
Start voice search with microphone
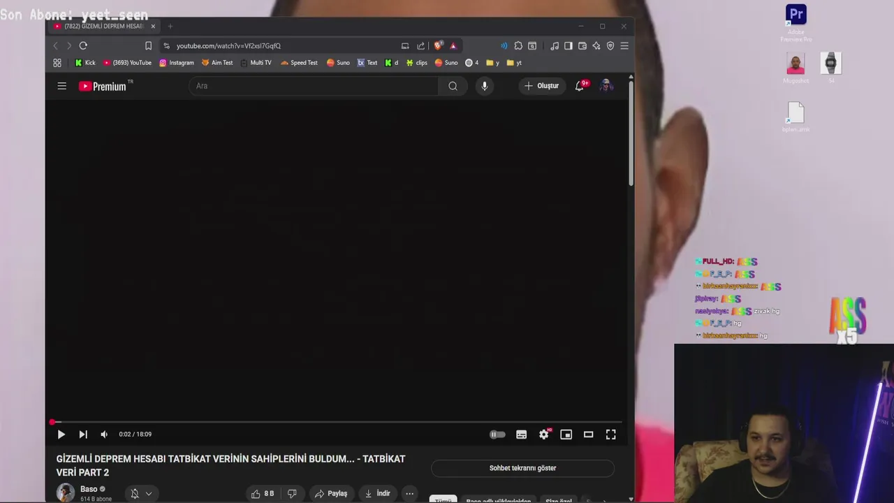coord(484,86)
